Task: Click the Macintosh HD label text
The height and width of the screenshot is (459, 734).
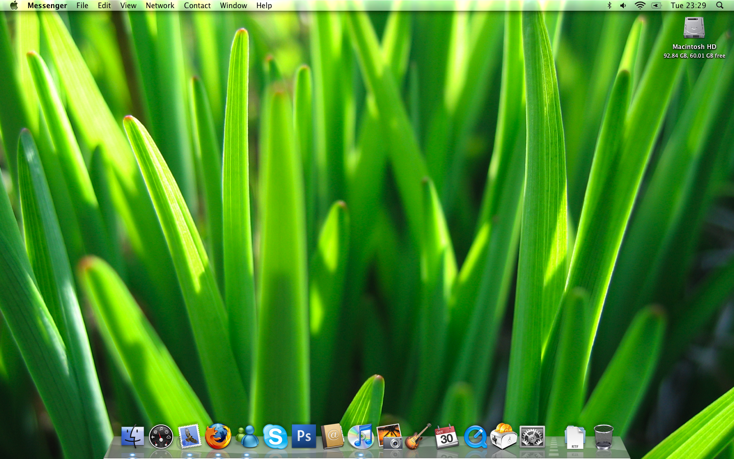Action: (694, 47)
